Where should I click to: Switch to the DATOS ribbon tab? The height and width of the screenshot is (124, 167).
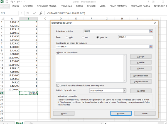pos(79,6)
